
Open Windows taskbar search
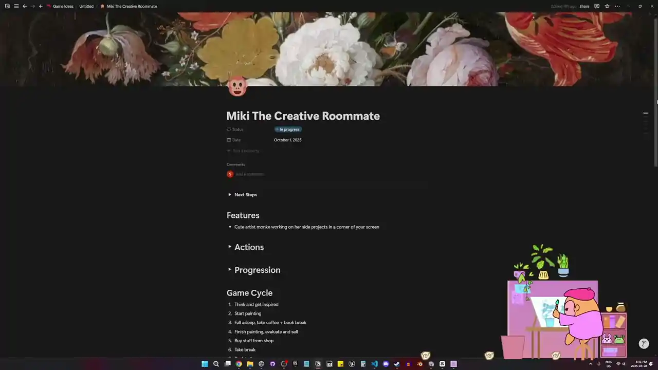216,364
